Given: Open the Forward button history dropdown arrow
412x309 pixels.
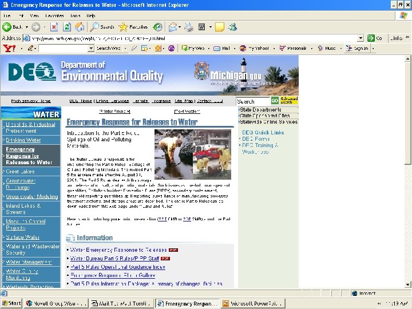Looking at the screenshot, I should tap(45, 27).
